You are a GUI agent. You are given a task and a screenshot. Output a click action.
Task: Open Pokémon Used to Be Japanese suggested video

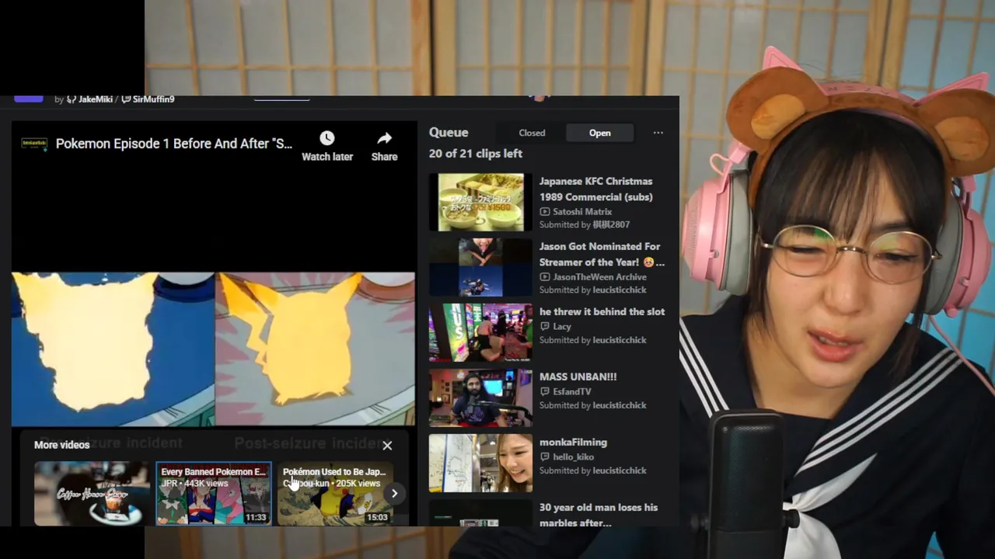tap(334, 494)
